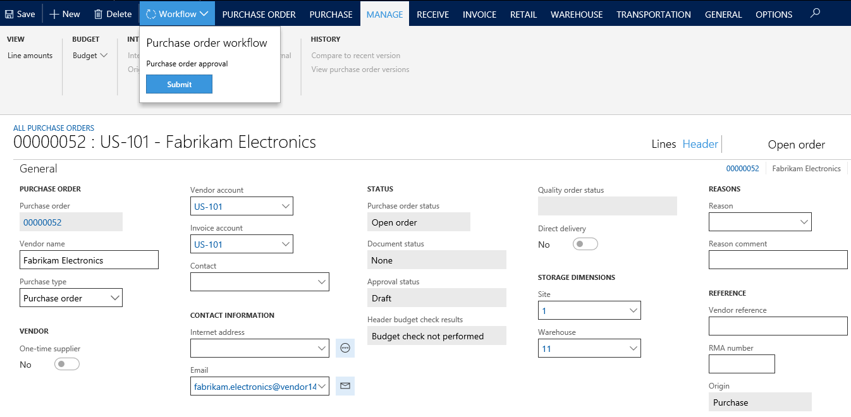Open the Warehouse dropdown
The width and height of the screenshot is (851, 417).
[x=632, y=348]
